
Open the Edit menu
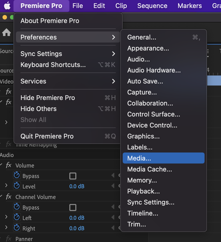[99, 6]
